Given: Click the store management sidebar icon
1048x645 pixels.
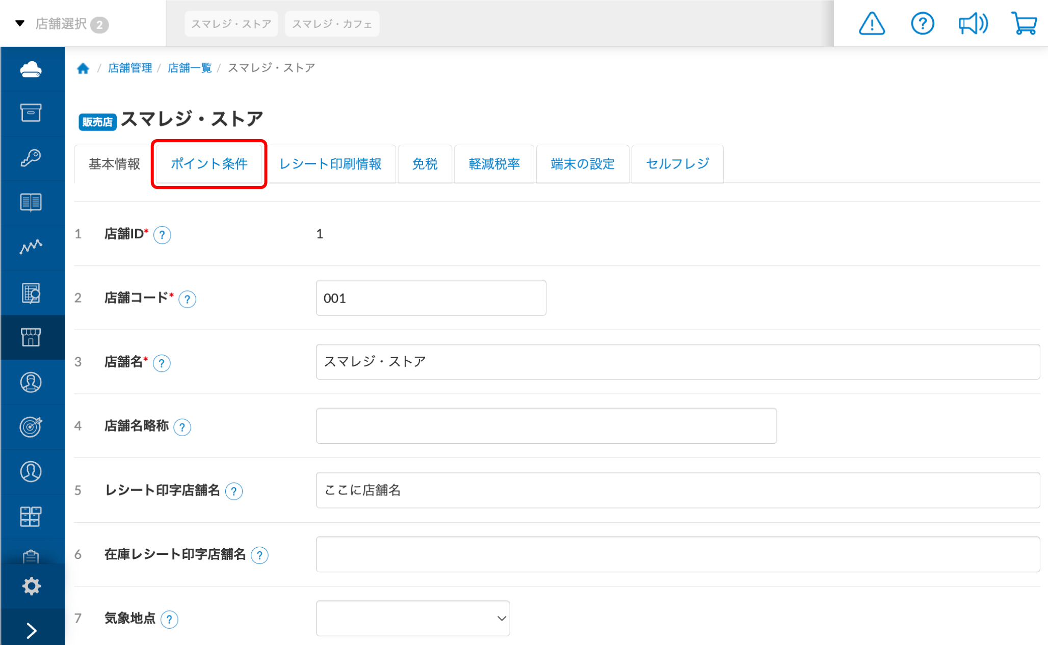Looking at the screenshot, I should tap(31, 337).
